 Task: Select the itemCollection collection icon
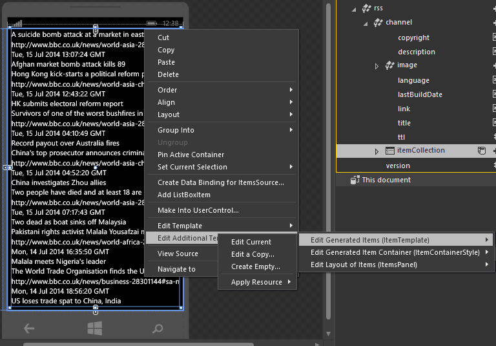click(389, 151)
